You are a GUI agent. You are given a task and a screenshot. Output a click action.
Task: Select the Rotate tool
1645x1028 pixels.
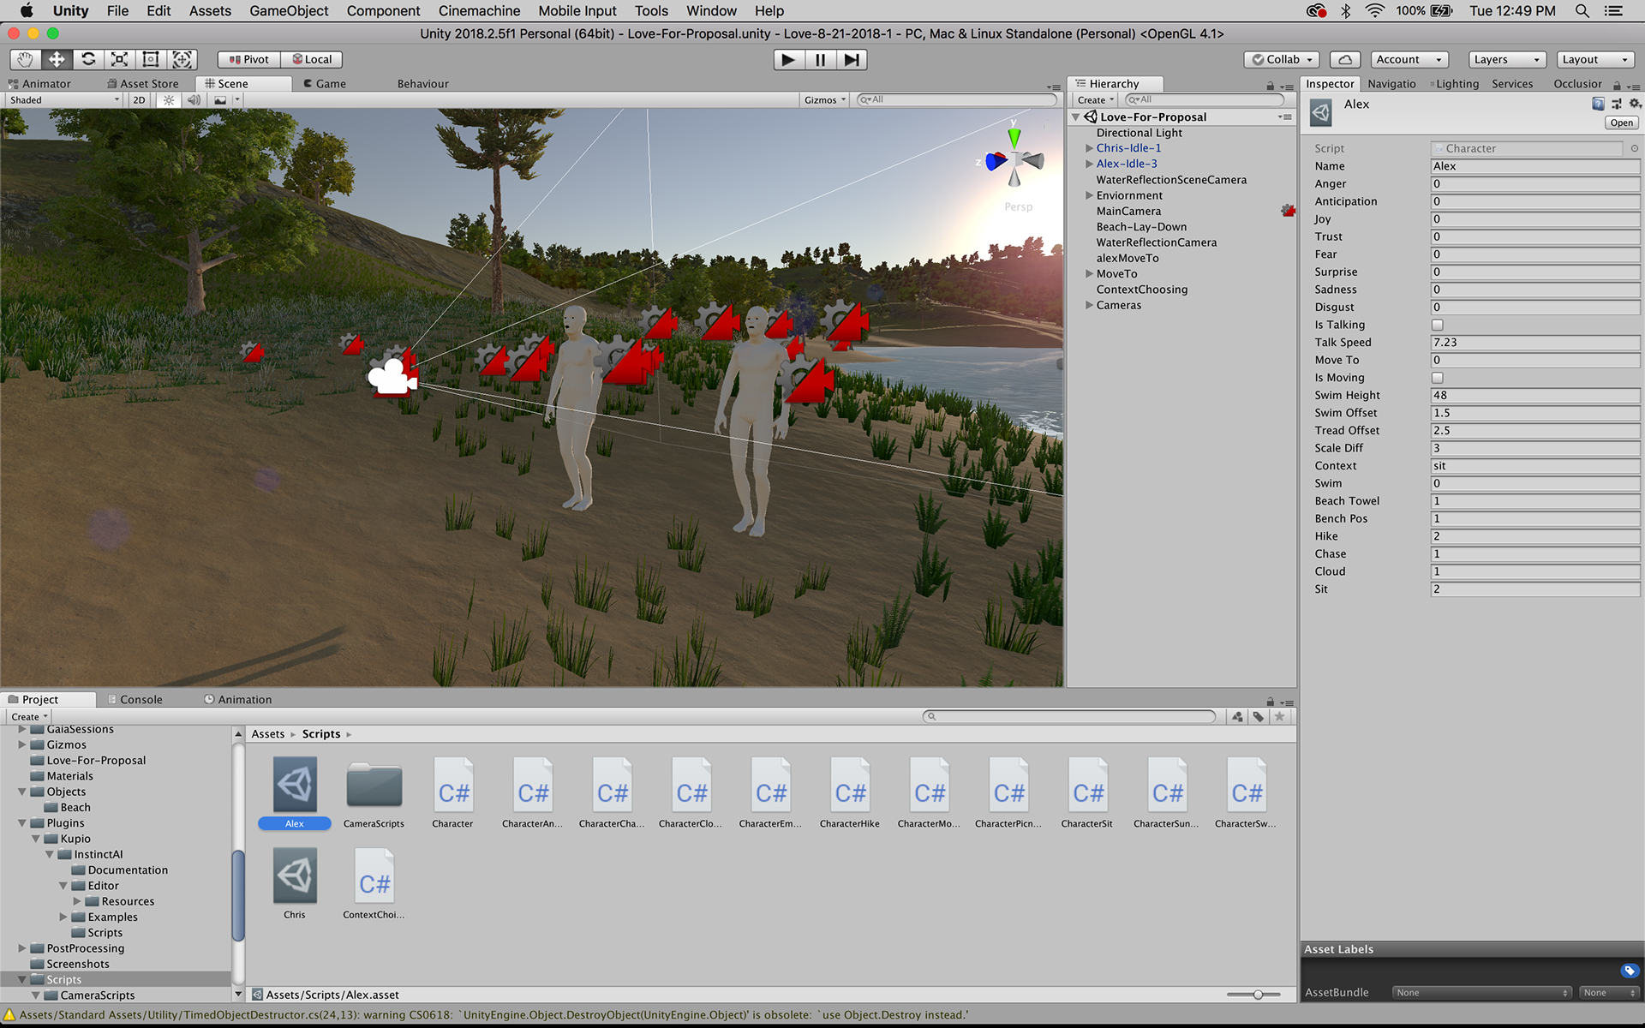click(x=88, y=59)
